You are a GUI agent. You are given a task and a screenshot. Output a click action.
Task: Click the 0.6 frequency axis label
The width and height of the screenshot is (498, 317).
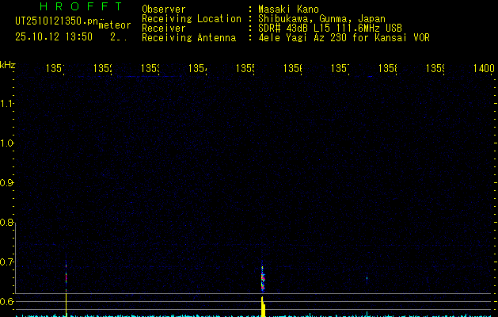[x=7, y=302]
